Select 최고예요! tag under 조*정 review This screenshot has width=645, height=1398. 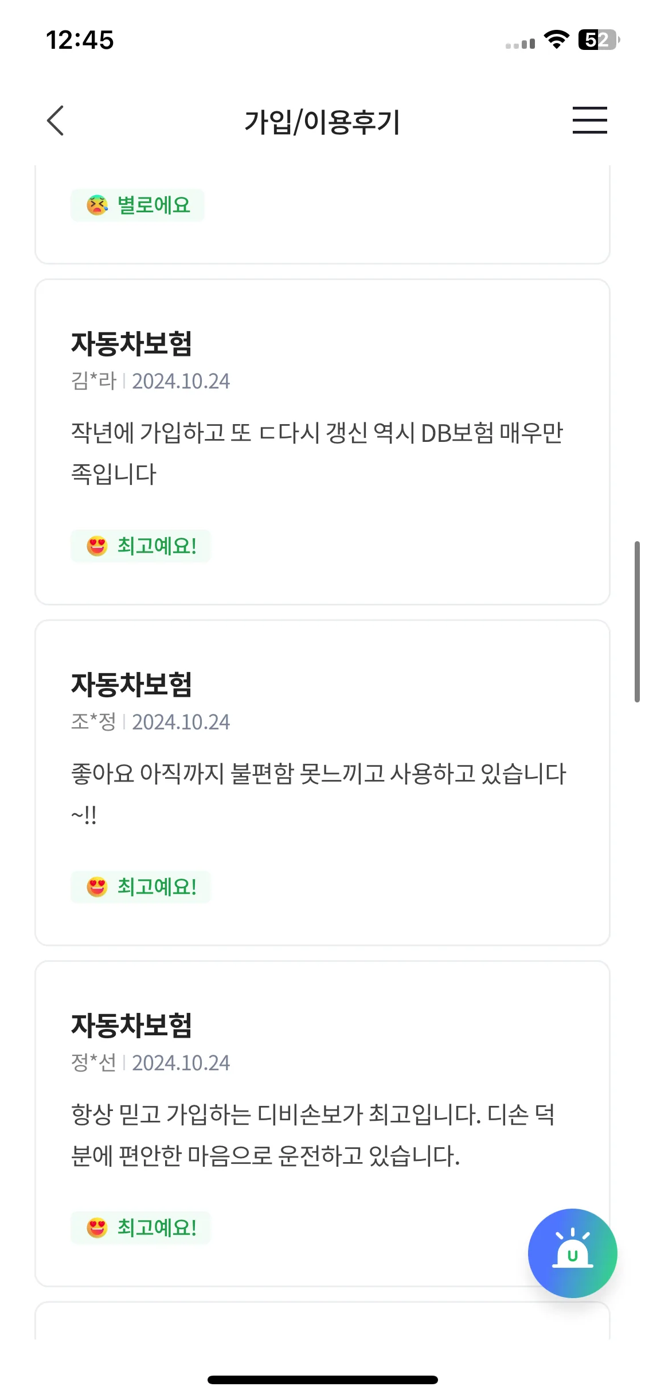click(140, 887)
